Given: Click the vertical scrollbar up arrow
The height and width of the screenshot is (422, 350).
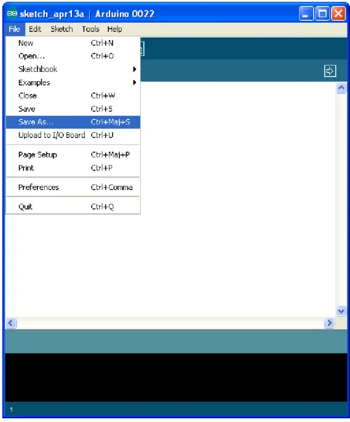Looking at the screenshot, I should (341, 88).
